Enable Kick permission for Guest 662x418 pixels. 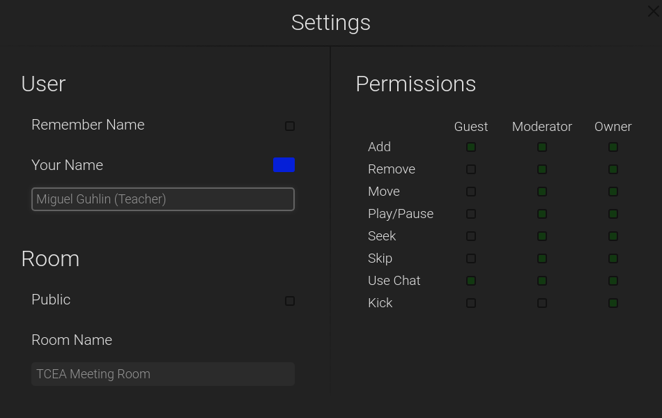(x=471, y=303)
